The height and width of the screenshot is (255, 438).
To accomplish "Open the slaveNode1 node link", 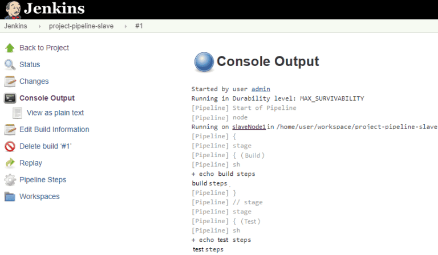I will click(x=249, y=127).
